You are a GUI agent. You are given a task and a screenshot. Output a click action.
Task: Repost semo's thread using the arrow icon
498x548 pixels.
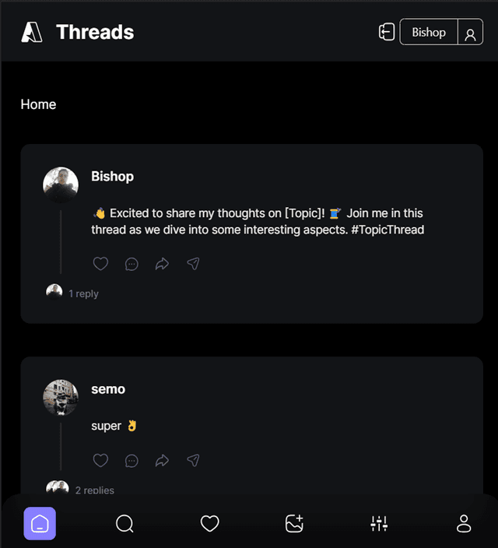pos(162,461)
